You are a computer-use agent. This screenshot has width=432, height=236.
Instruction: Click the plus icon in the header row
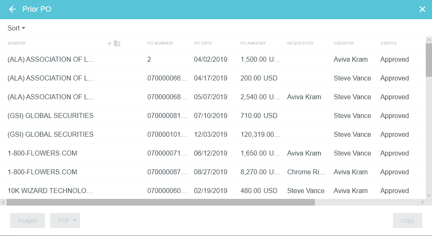tap(110, 43)
